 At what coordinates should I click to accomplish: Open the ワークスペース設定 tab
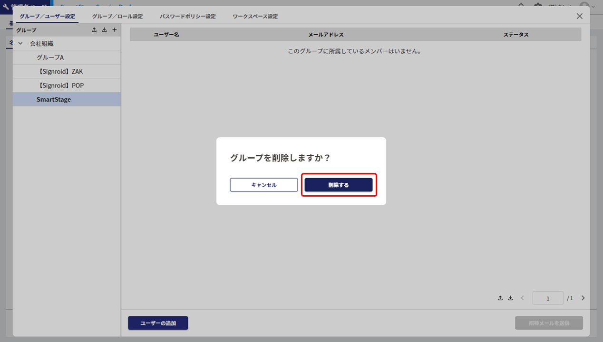click(255, 16)
